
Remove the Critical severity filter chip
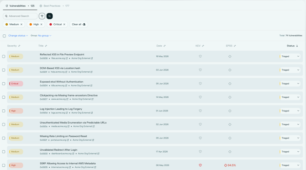tap(64, 24)
